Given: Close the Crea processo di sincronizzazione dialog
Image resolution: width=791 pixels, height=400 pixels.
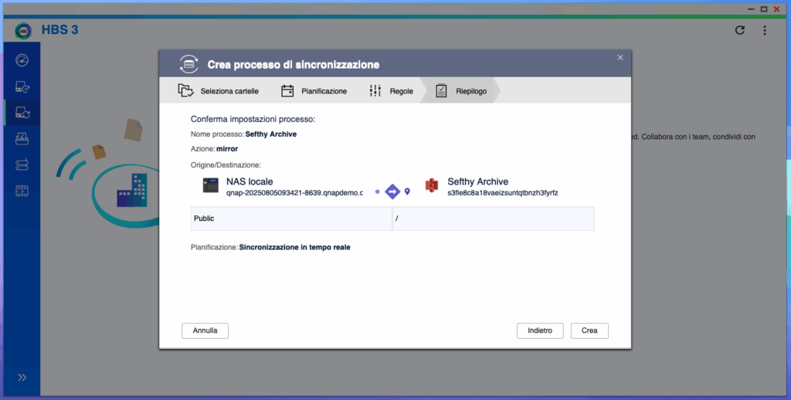Looking at the screenshot, I should coord(620,57).
